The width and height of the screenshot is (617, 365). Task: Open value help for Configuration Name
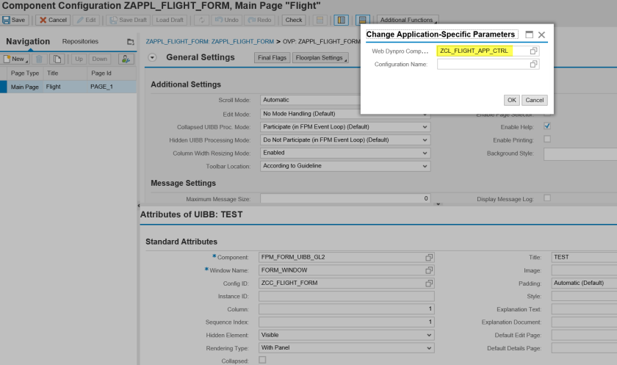(533, 64)
